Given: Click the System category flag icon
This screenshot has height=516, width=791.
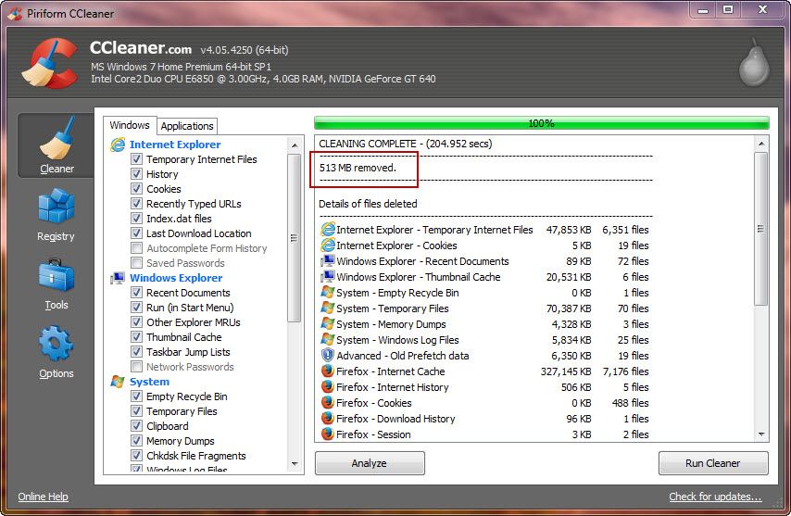Looking at the screenshot, I should click(118, 382).
